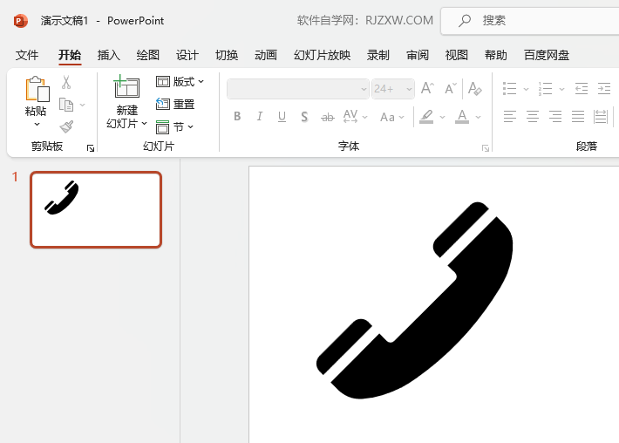Image resolution: width=619 pixels, height=443 pixels.
Task: Open the font size dropdown
Action: [x=409, y=89]
